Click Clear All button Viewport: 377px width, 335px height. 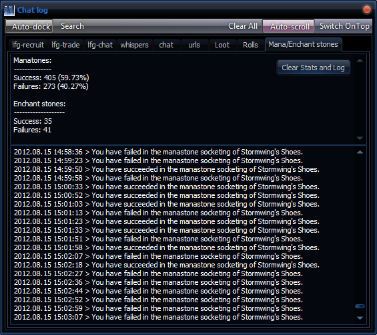243,26
